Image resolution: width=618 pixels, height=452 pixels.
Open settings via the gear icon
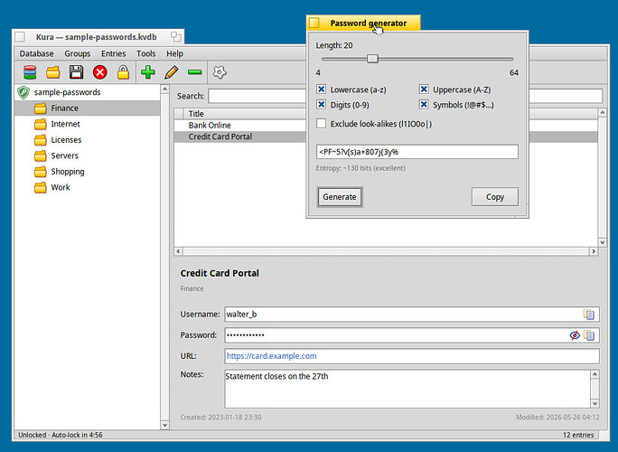click(x=220, y=72)
